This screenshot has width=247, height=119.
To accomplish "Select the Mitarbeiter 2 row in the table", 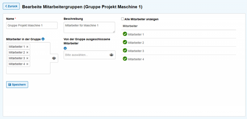I will 179,42.
